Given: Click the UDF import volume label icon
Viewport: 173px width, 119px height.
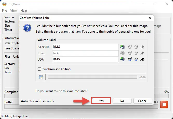Looking at the screenshot, I should [x=122, y=59].
